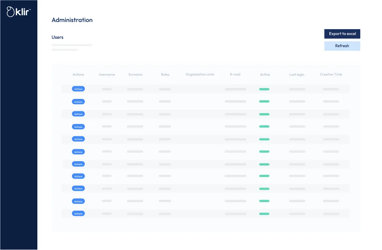Open the Actions dropdown in last row

click(x=78, y=214)
